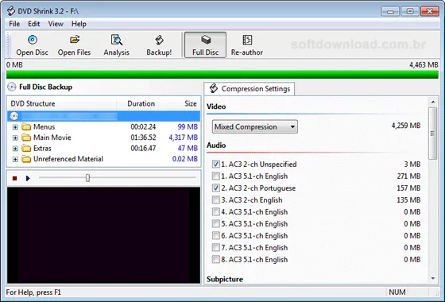
Task: Close the DVD Shrink window
Action: tap(430, 12)
